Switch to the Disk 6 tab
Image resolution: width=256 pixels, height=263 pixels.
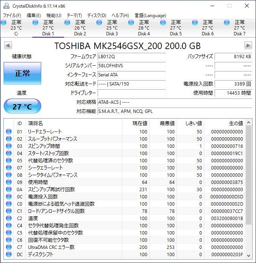tap(207, 28)
